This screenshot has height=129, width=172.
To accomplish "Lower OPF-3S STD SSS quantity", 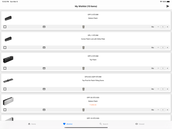I will (158, 110).
